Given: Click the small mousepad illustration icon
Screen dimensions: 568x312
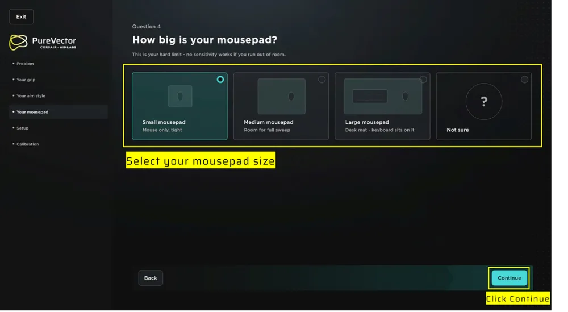Looking at the screenshot, I should 180,97.
